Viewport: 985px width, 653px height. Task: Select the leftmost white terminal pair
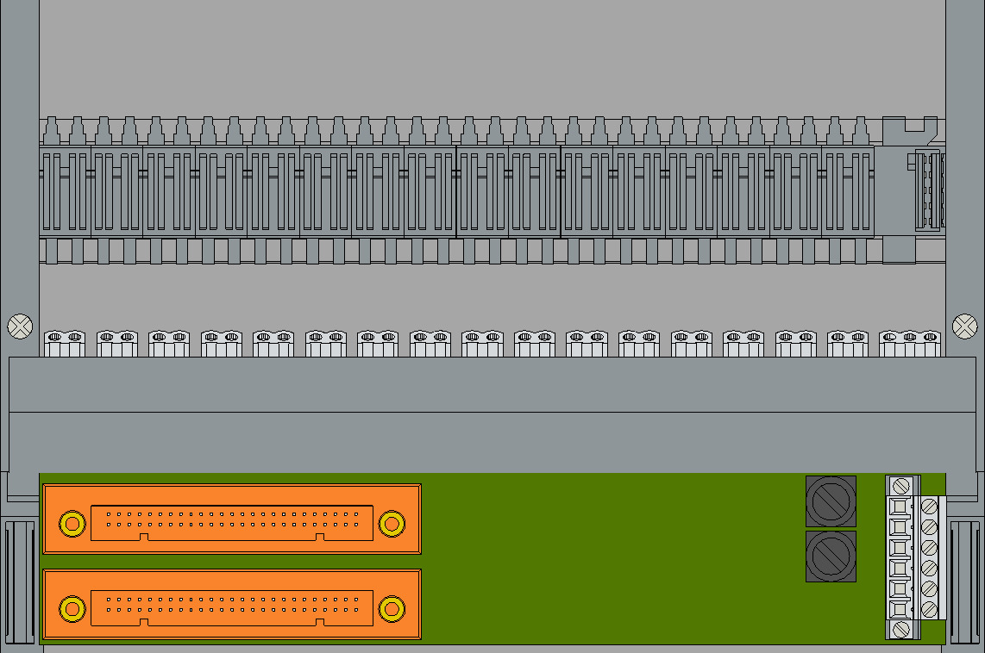click(x=65, y=344)
